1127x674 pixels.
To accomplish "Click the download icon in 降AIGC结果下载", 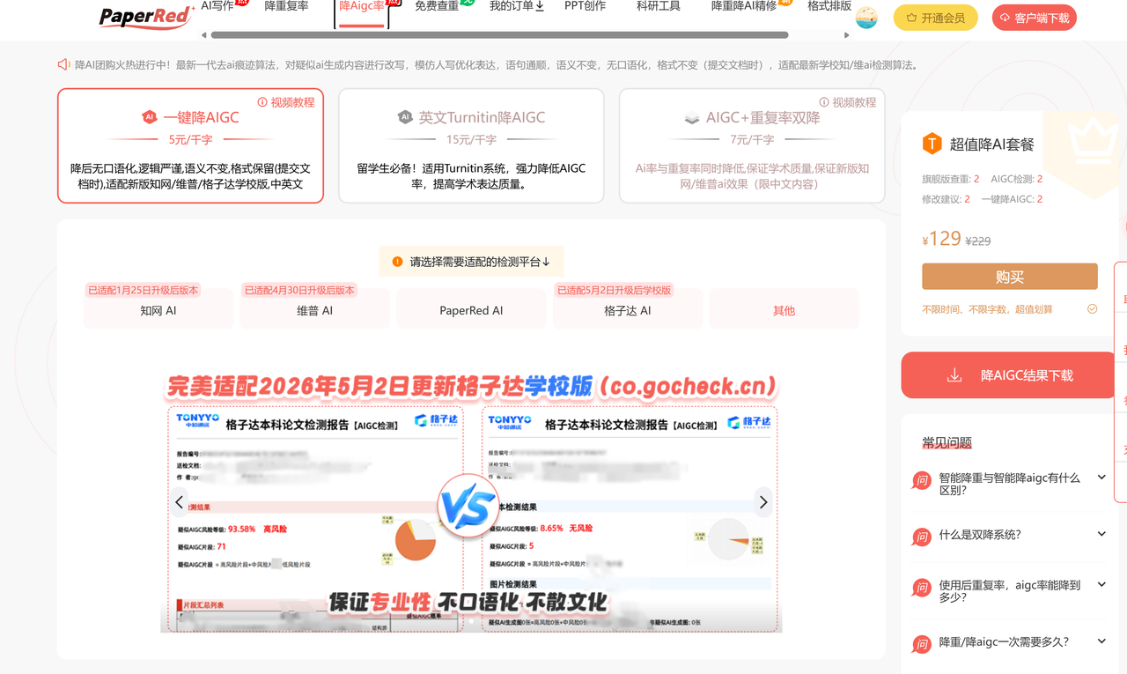I will 954,376.
